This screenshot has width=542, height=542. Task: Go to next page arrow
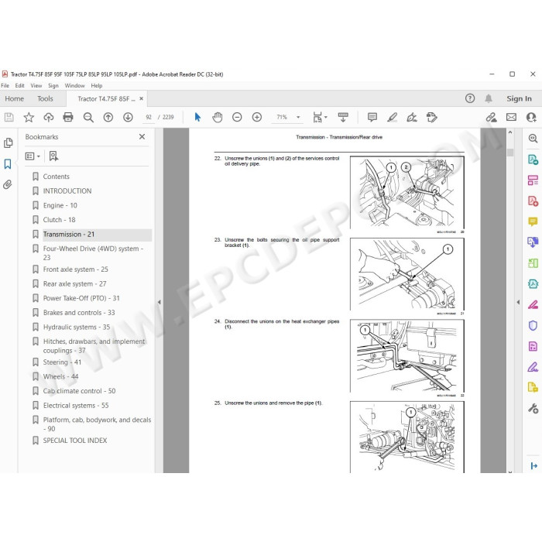click(x=128, y=118)
